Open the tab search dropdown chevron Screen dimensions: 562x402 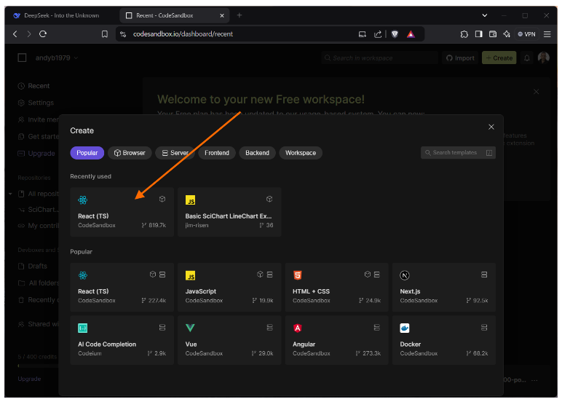click(485, 15)
